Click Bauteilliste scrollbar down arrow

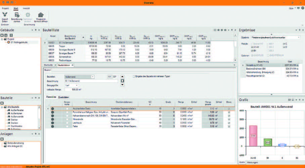(x=235, y=60)
